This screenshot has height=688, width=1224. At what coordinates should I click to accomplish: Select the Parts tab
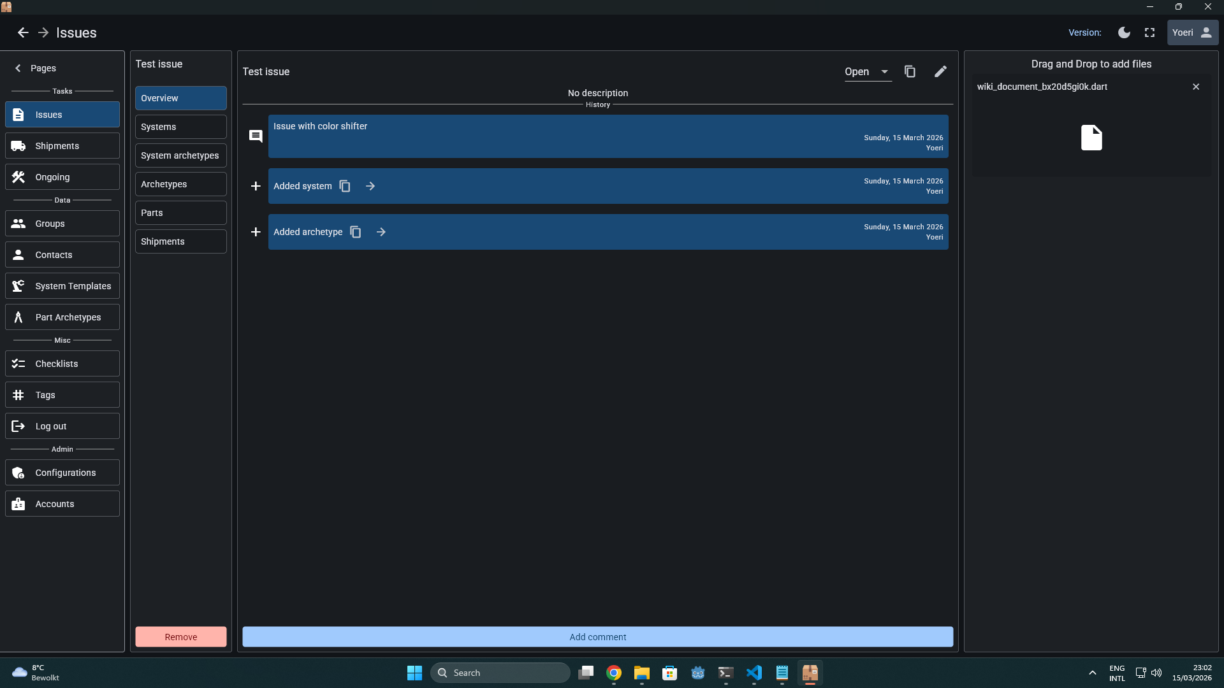coord(180,213)
